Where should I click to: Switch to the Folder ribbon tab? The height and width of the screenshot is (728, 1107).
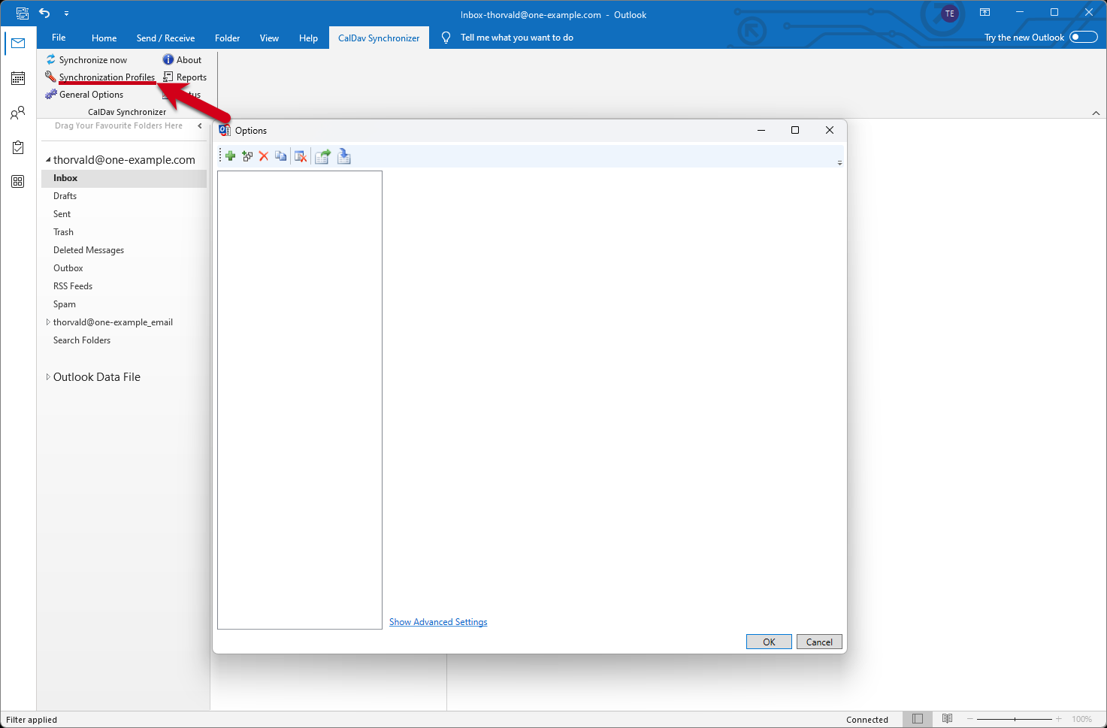[227, 38]
